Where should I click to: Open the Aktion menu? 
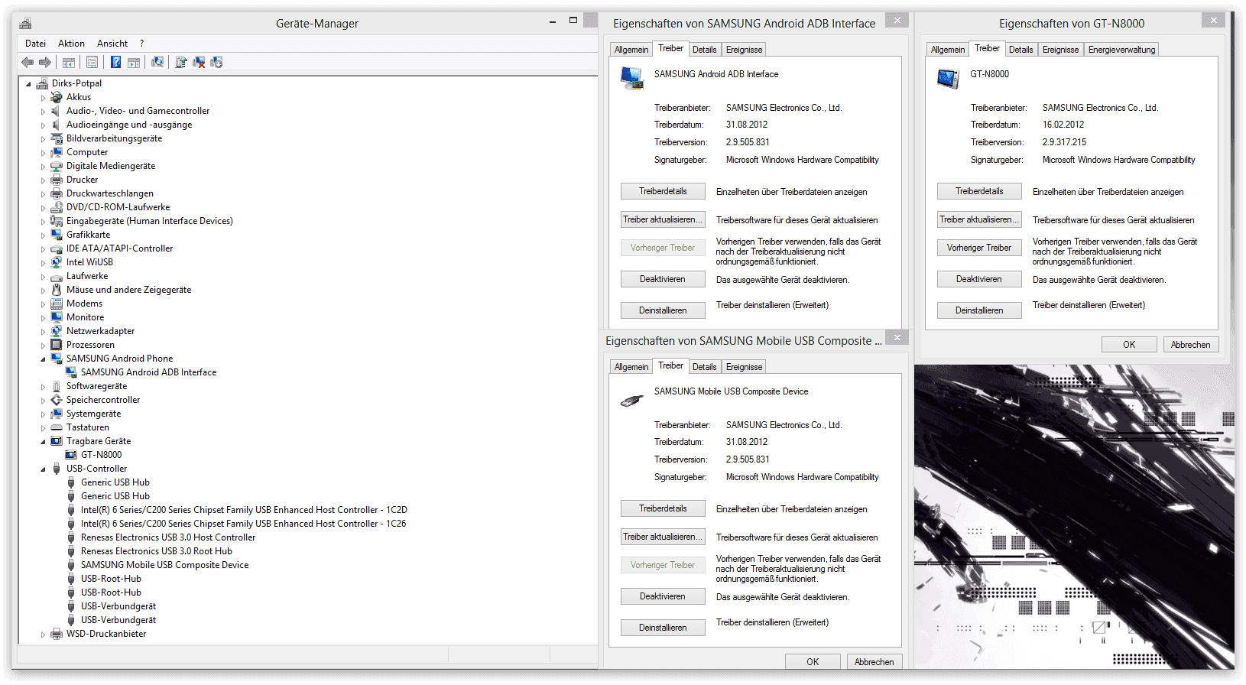pyautogui.click(x=71, y=44)
